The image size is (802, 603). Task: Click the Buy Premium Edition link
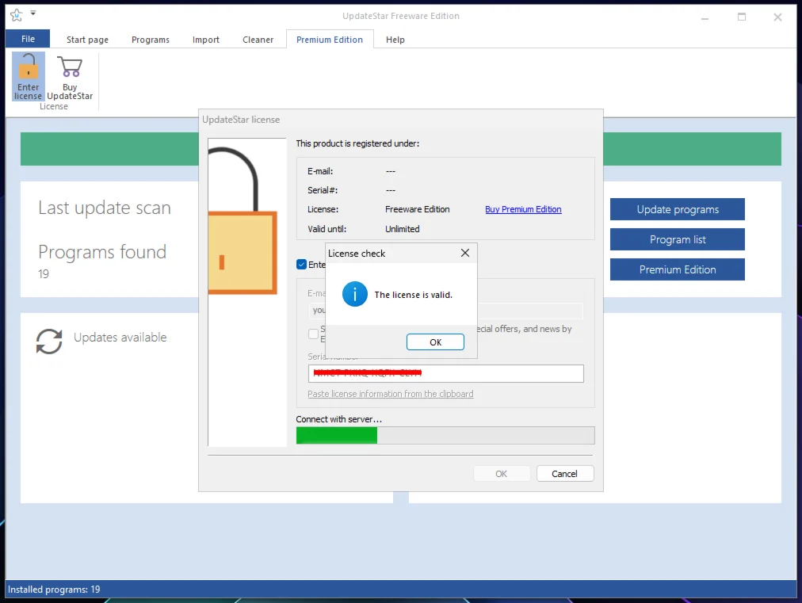coord(523,209)
